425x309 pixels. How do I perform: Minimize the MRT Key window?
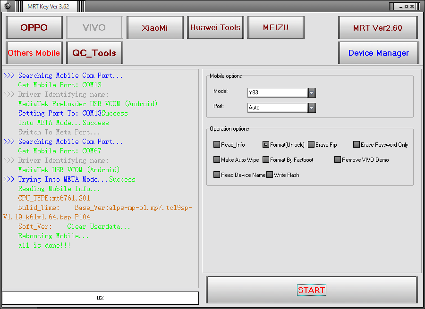(401, 7)
